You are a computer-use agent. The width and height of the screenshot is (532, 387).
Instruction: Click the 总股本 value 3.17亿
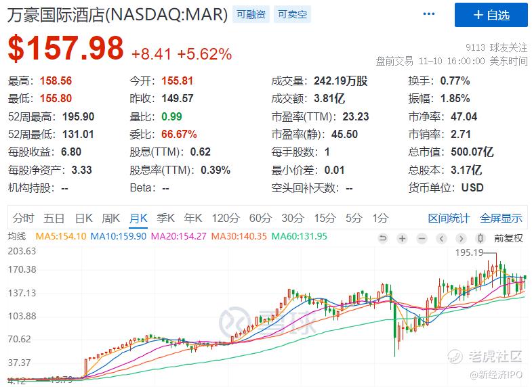pos(466,170)
